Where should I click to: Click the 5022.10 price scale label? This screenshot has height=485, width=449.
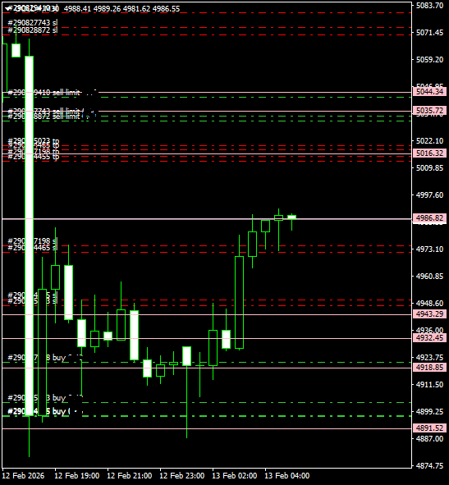pyautogui.click(x=429, y=141)
